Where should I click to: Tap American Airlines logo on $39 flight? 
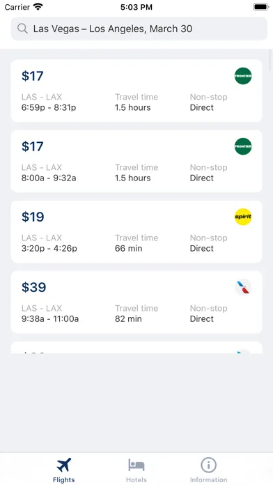coord(243,287)
